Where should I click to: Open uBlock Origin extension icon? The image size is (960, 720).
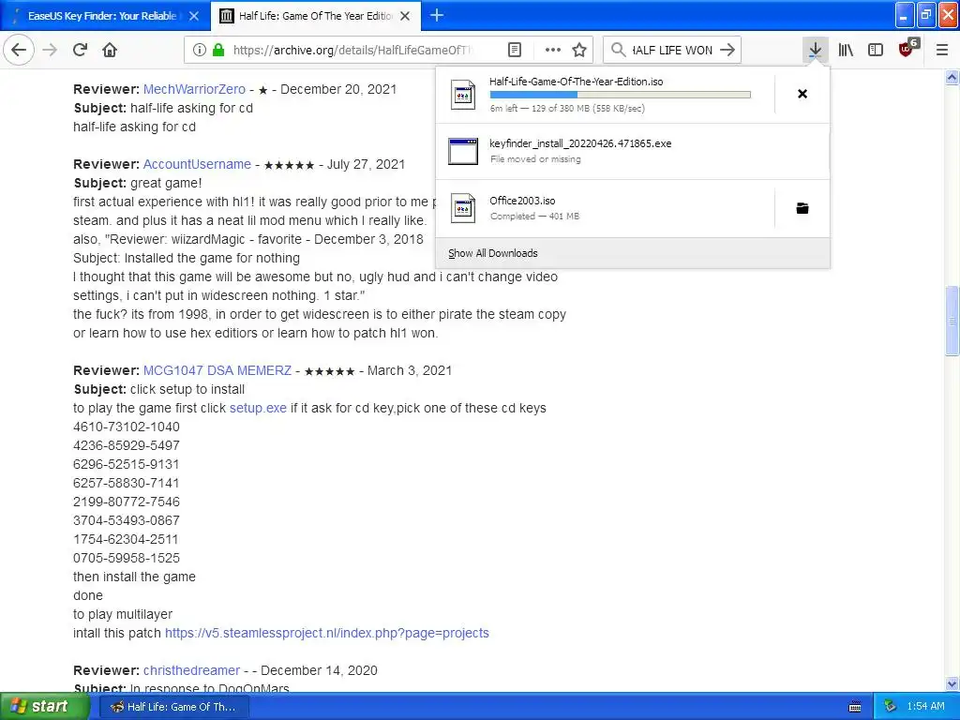click(907, 49)
